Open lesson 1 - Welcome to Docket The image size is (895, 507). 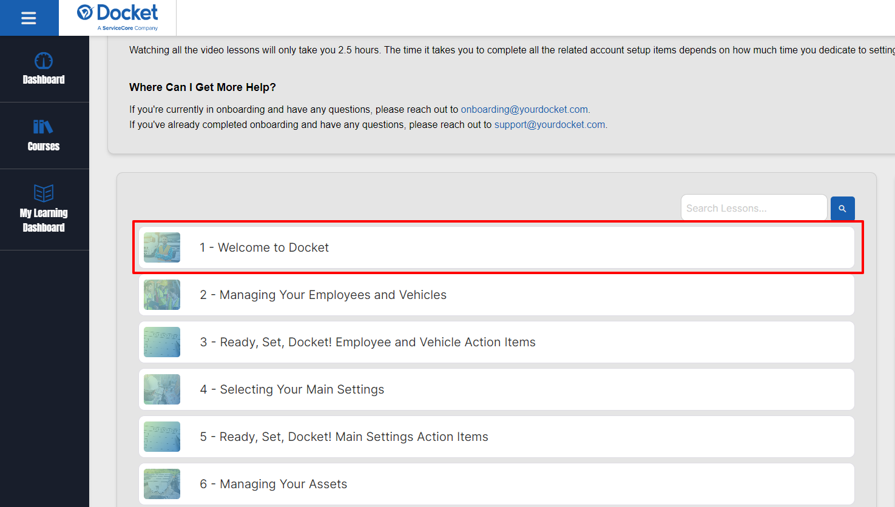coord(496,247)
